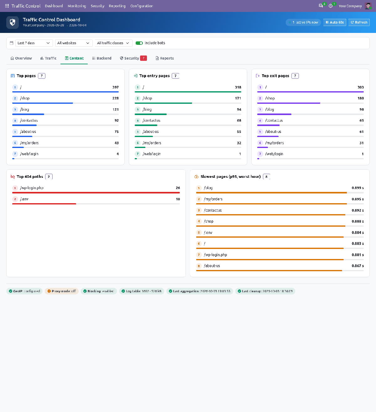Click /my/orders row in Top pages
This screenshot has height=412, width=376.
pos(65,144)
